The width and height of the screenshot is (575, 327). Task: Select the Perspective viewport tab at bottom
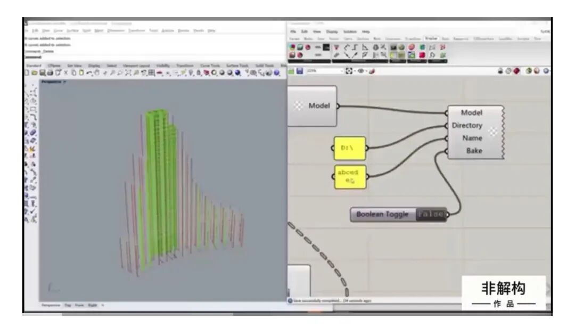pos(51,305)
